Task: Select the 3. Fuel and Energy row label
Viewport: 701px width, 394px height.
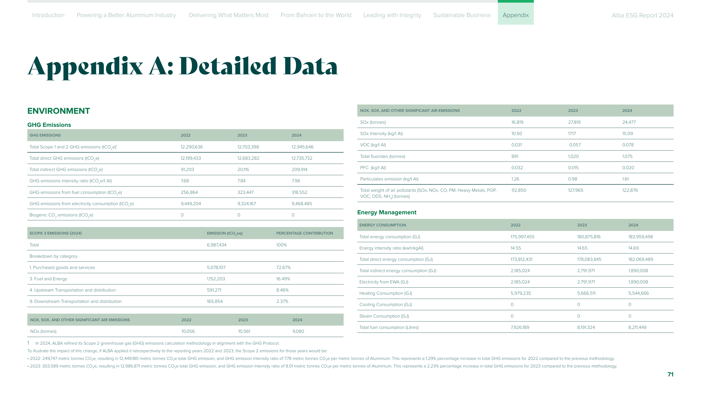Action: click(x=48, y=279)
